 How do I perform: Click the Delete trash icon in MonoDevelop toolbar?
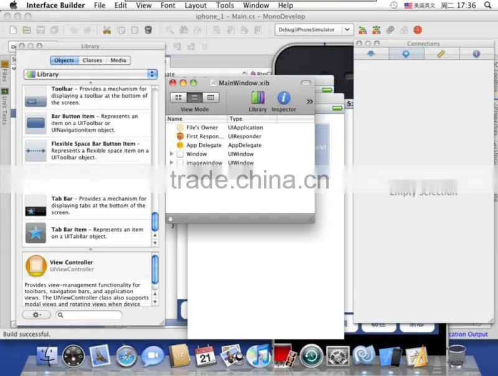point(148,30)
